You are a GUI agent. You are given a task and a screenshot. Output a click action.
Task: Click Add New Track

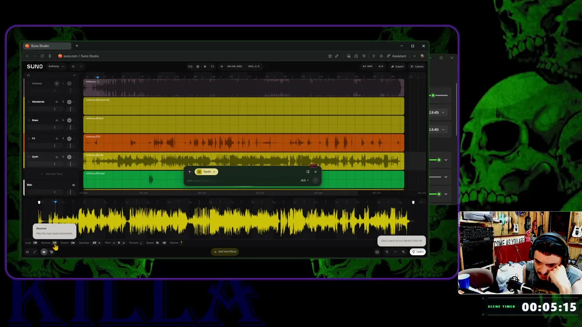tap(51, 174)
